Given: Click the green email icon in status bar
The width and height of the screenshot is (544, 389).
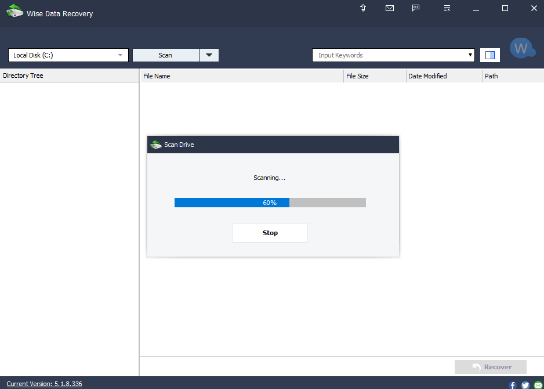Looking at the screenshot, I should click(x=538, y=385).
